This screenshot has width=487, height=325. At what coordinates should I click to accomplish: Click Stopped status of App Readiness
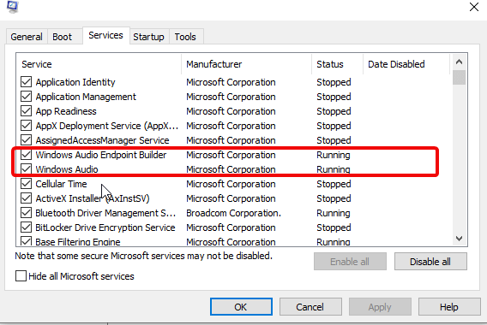(334, 111)
